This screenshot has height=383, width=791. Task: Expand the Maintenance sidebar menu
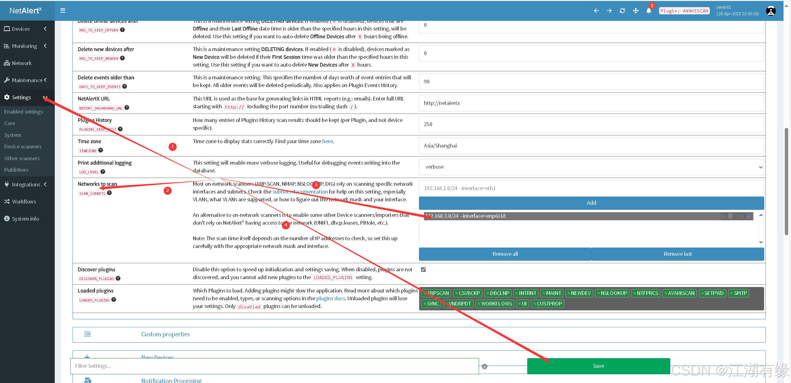click(27, 80)
